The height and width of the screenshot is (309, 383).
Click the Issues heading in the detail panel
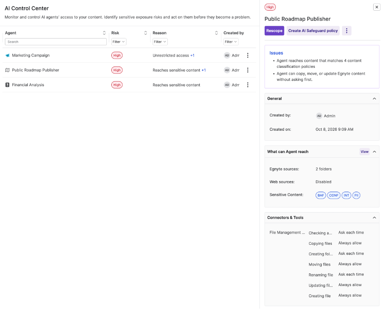(276, 53)
